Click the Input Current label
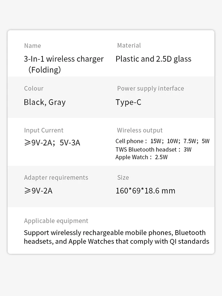This screenshot has height=296, width=222. tap(44, 130)
